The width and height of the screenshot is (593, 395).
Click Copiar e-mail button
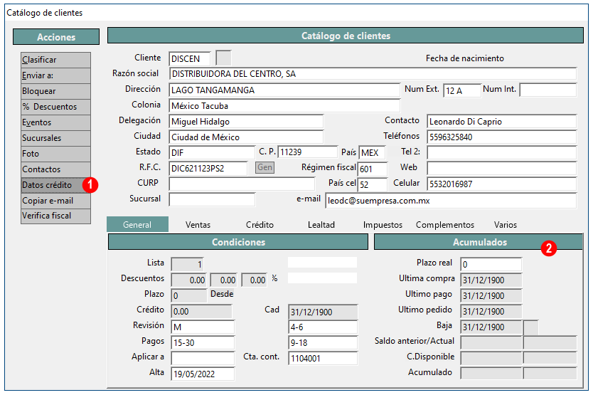click(x=55, y=201)
